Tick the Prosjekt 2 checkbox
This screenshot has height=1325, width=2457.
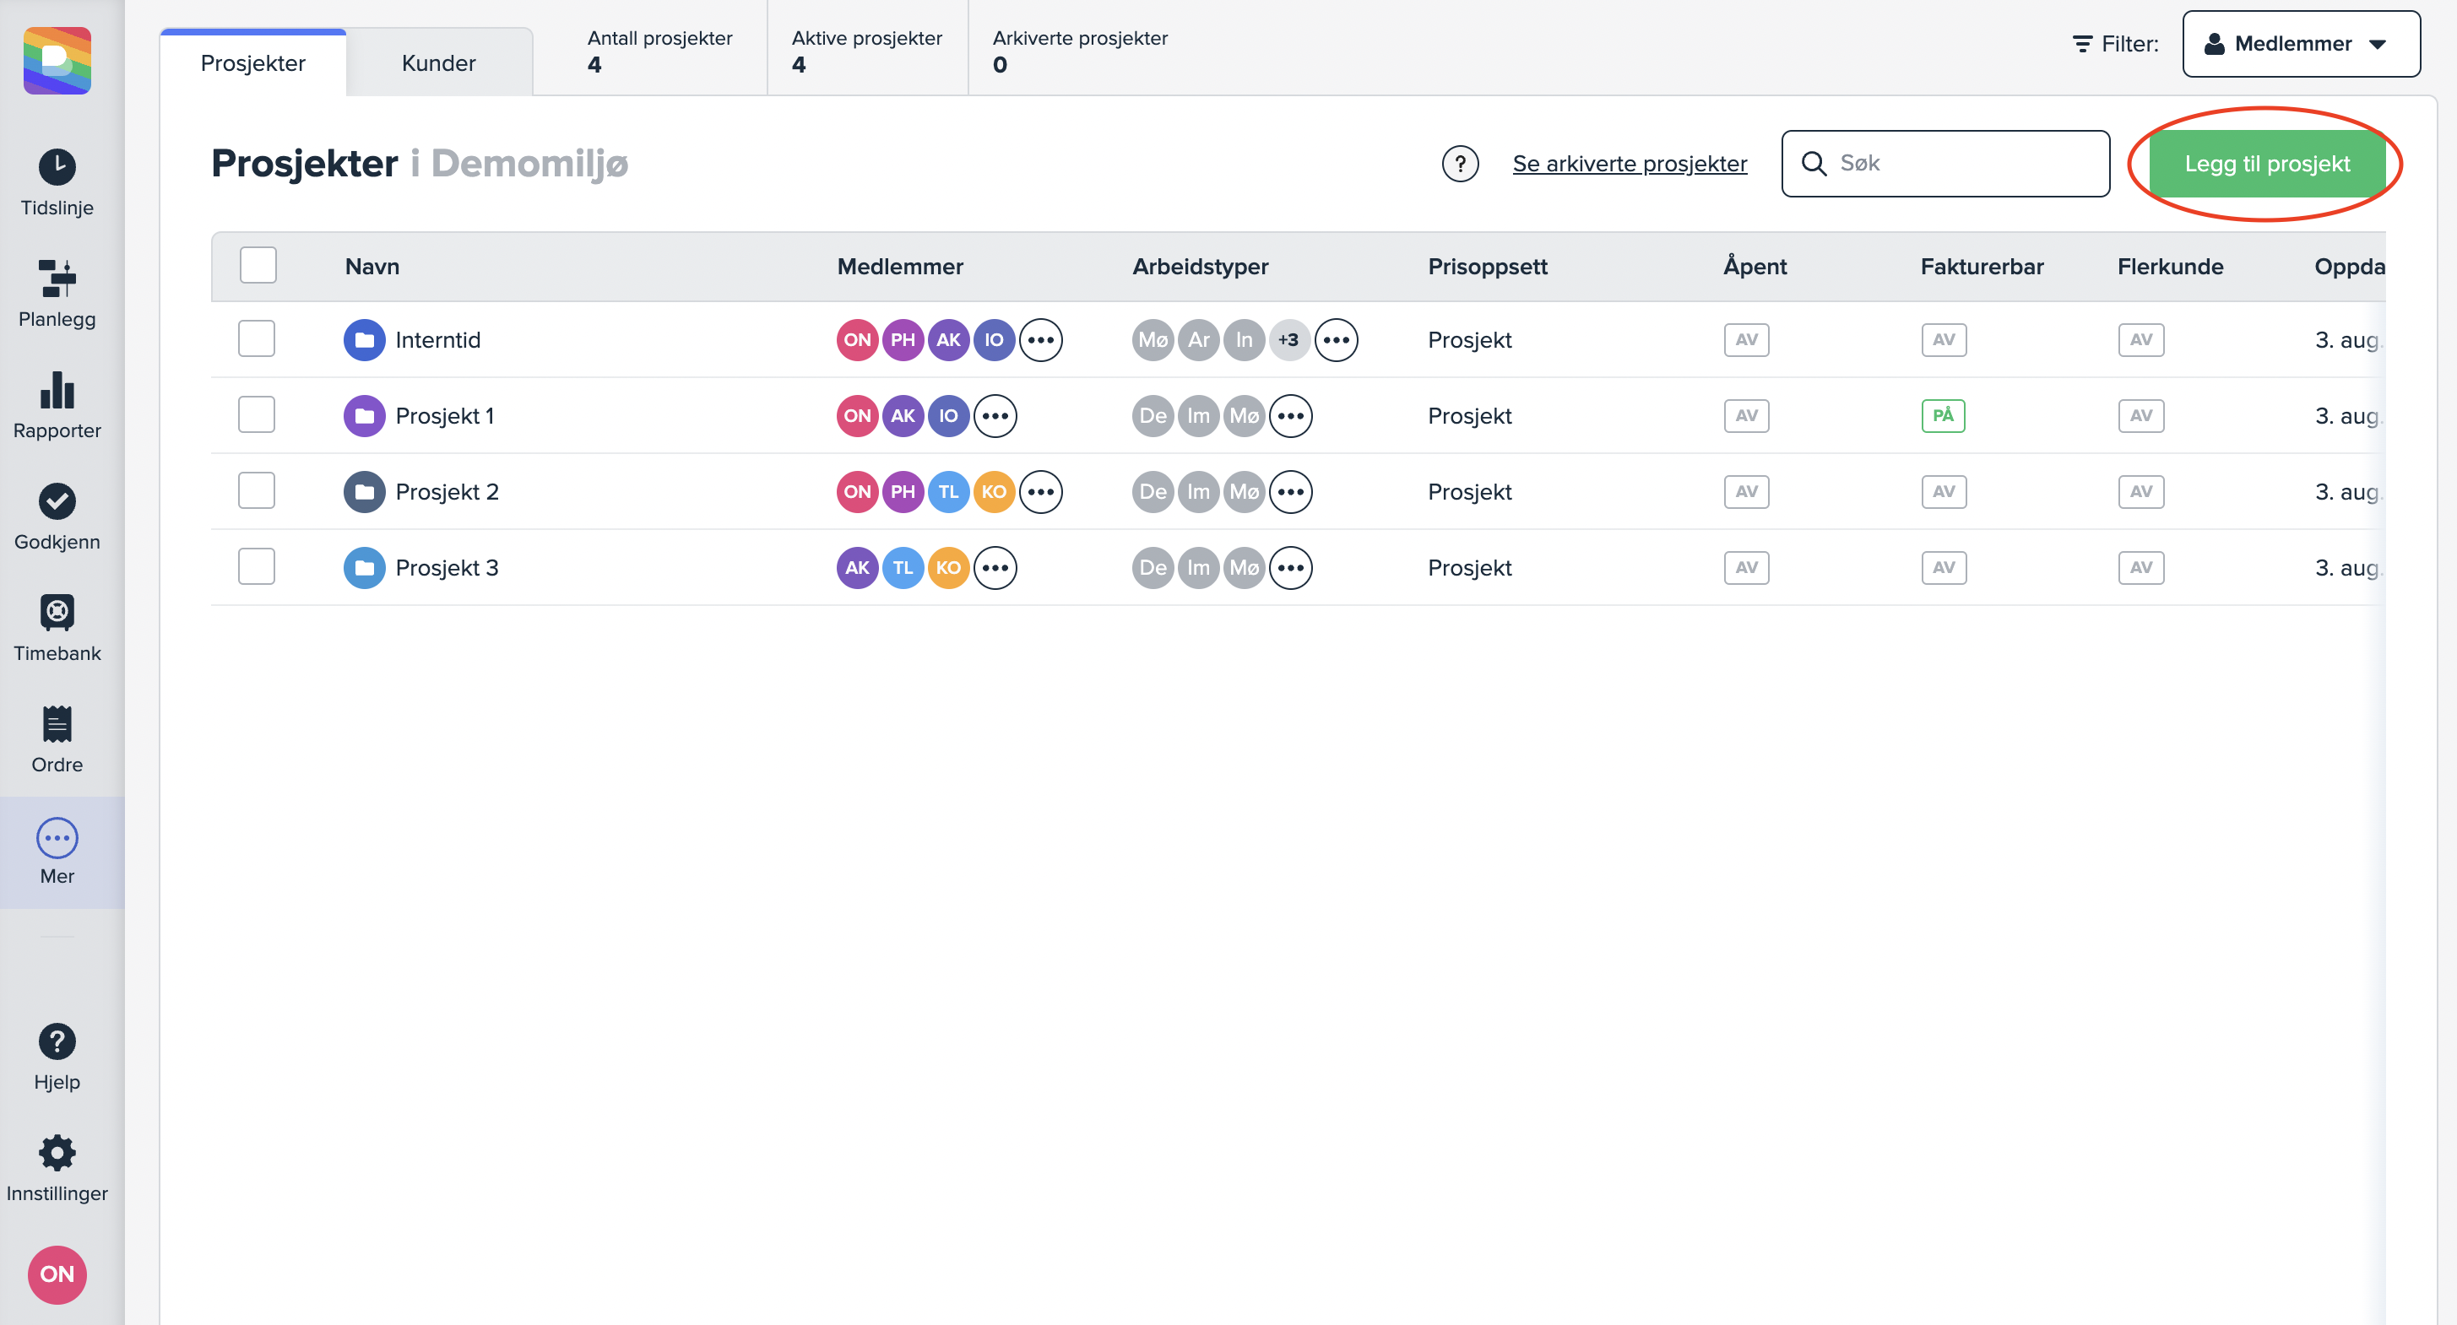click(x=257, y=491)
